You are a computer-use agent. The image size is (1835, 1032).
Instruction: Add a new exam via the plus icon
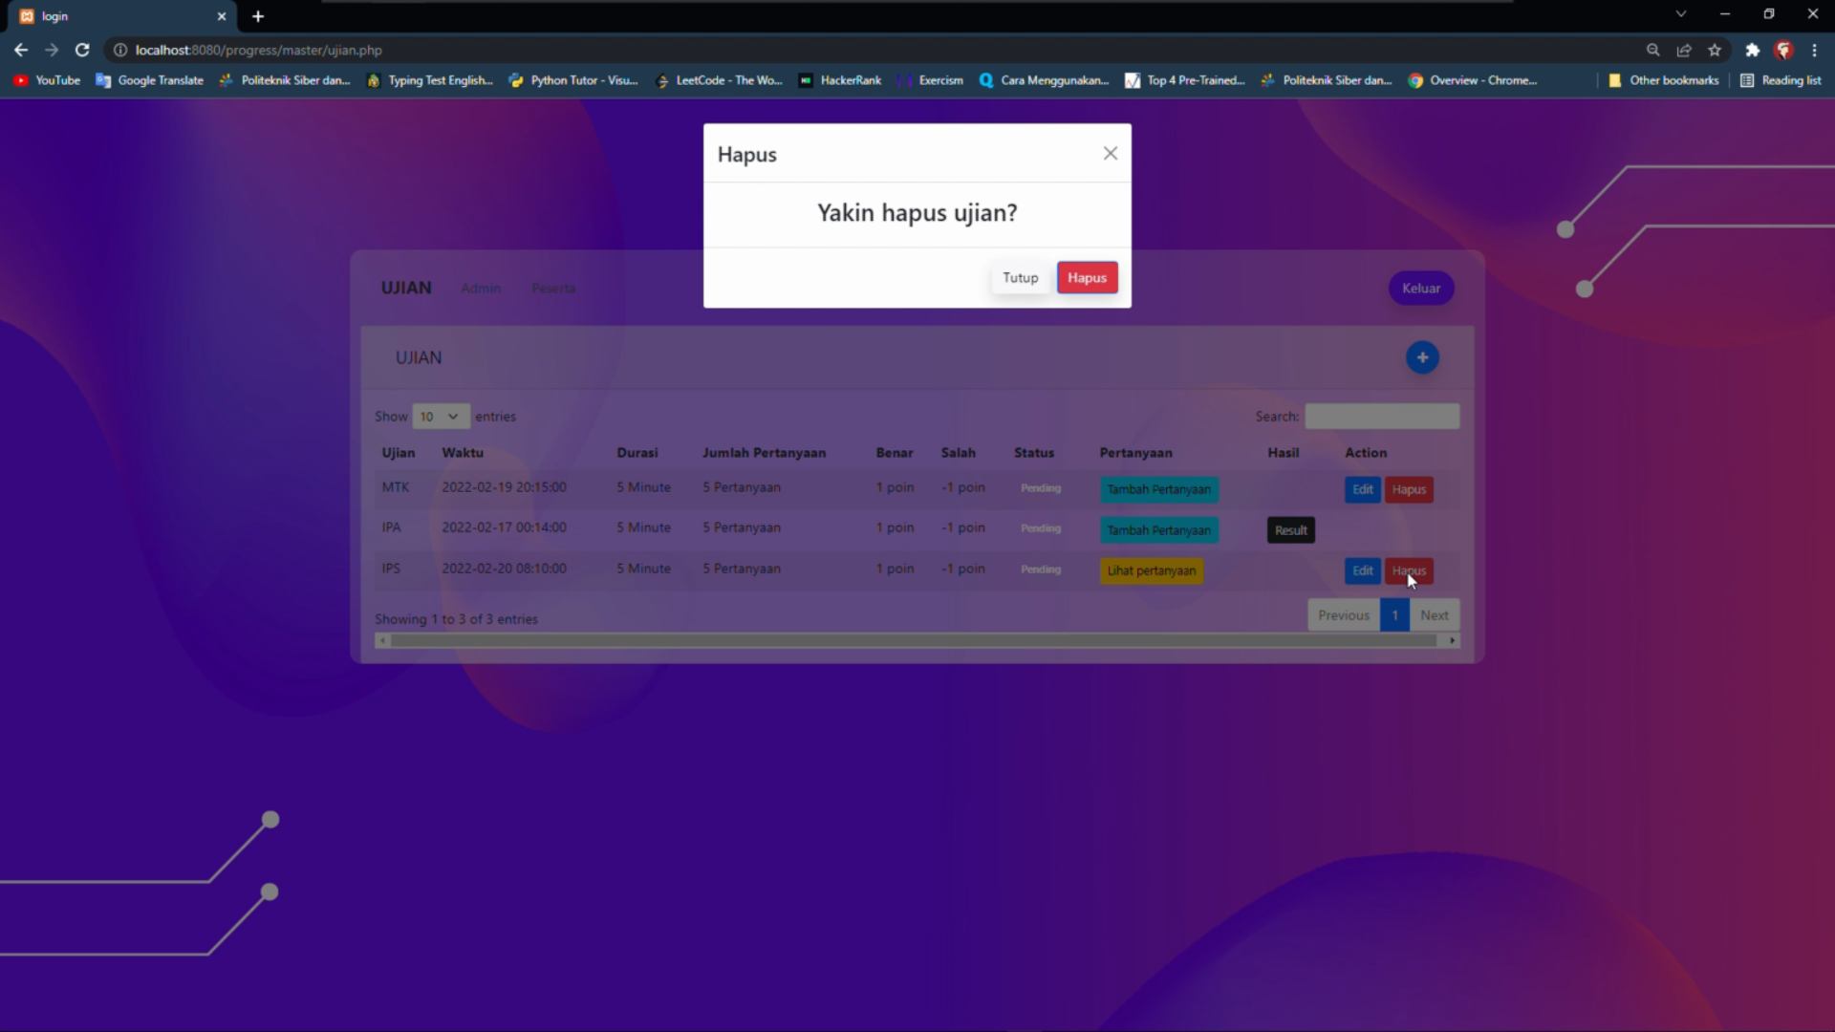coord(1421,356)
